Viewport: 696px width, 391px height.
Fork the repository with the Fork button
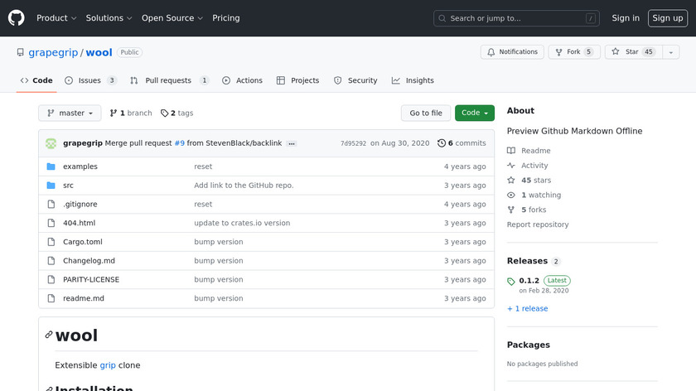click(x=574, y=52)
